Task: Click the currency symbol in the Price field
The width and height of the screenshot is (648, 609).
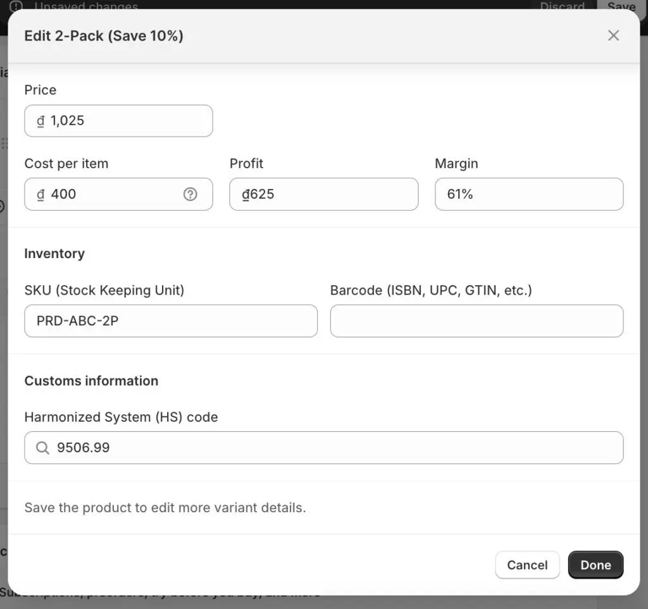Action: tap(40, 121)
